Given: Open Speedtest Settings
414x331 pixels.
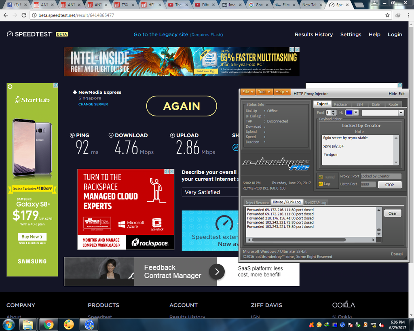Looking at the screenshot, I should 351,35.
